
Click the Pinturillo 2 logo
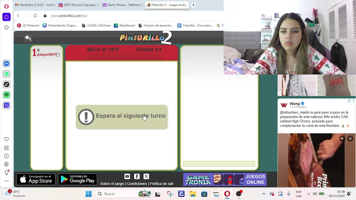(146, 38)
